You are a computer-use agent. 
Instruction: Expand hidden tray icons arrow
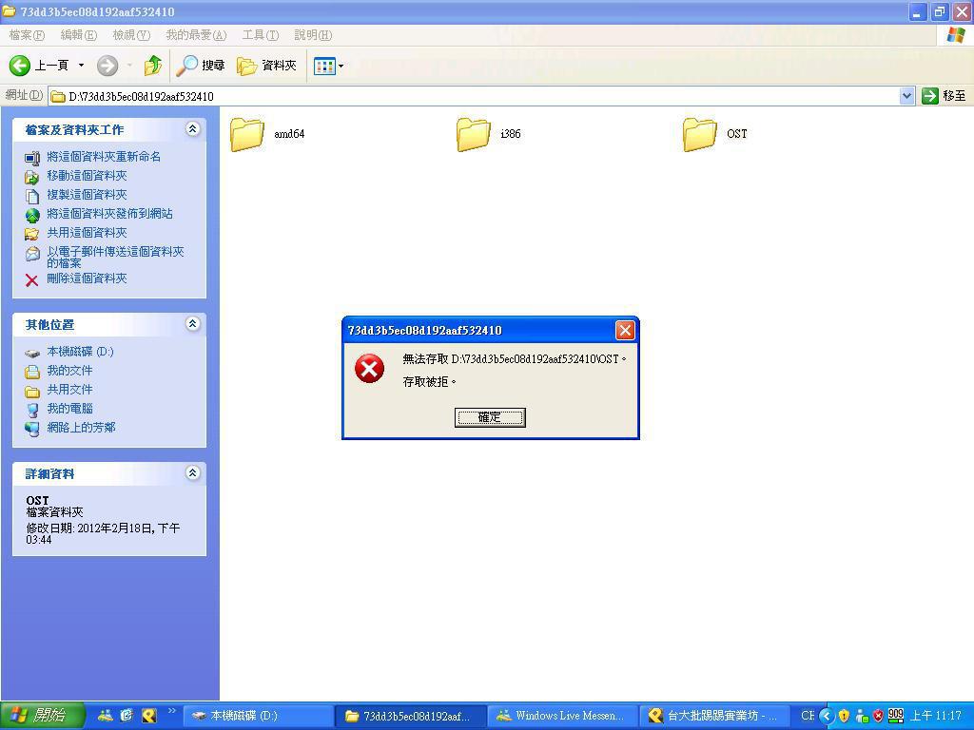[x=827, y=717]
